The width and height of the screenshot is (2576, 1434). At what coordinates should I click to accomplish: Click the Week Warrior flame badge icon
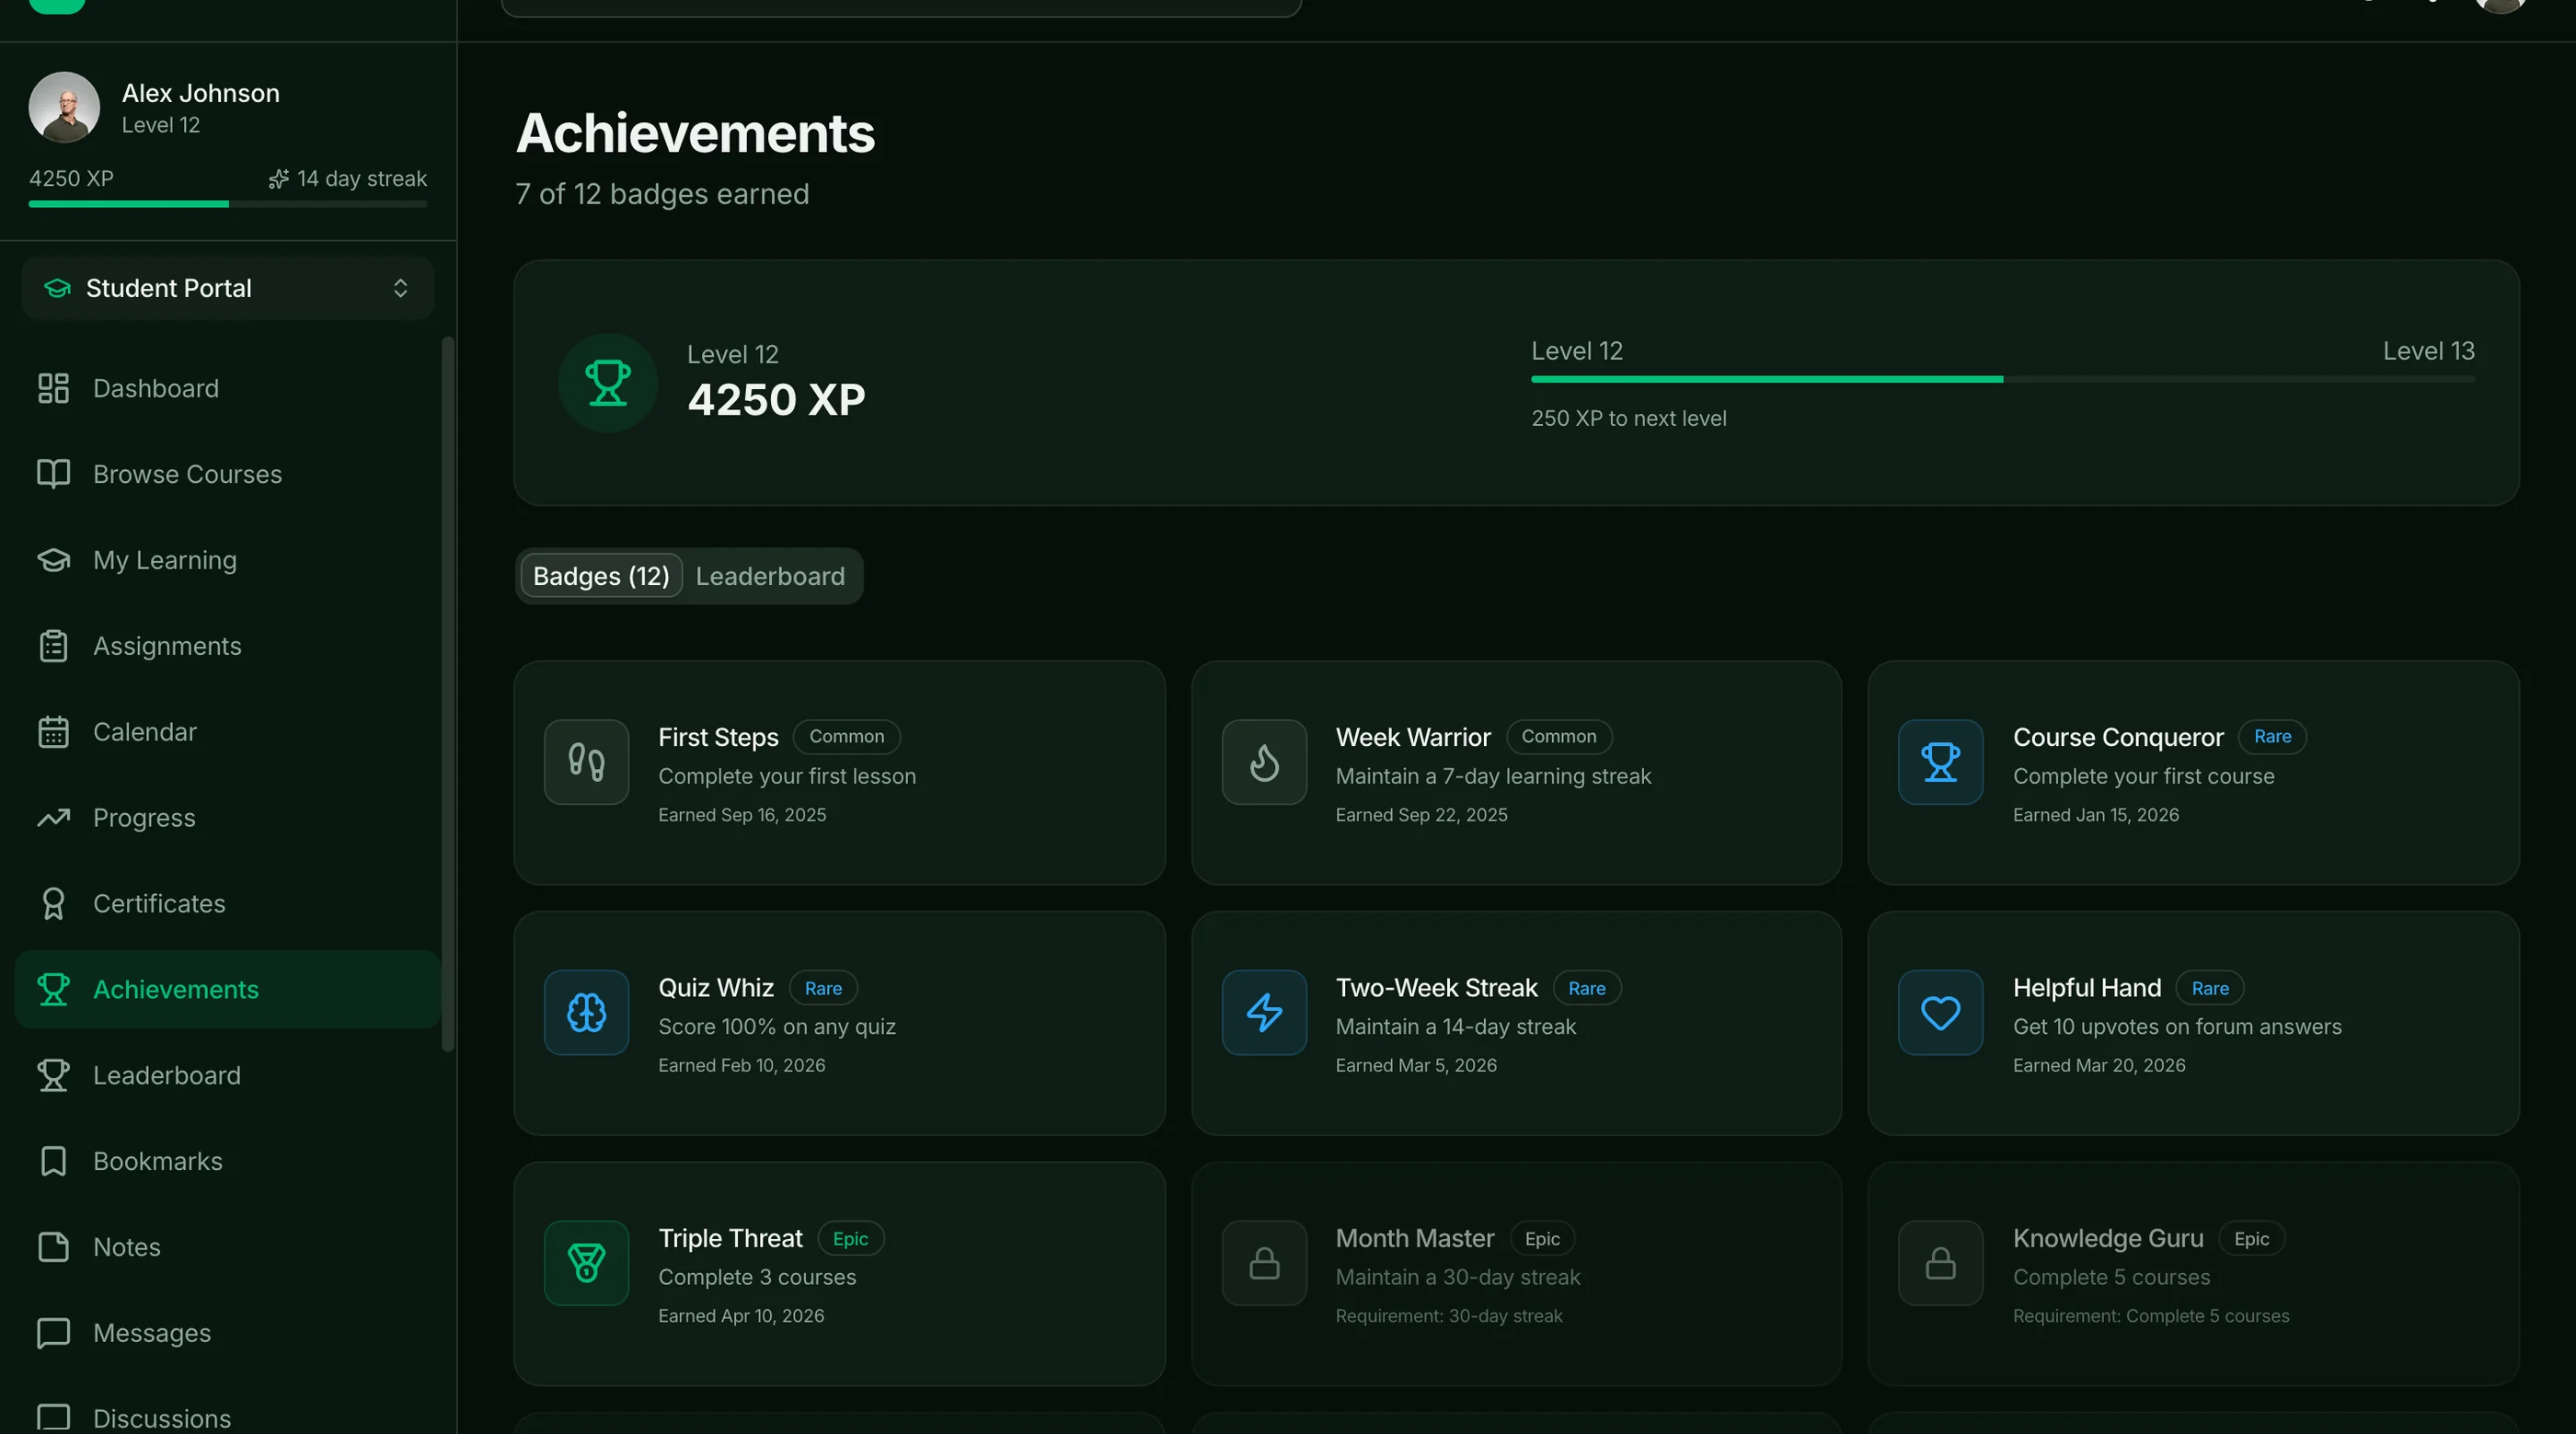coord(1264,762)
